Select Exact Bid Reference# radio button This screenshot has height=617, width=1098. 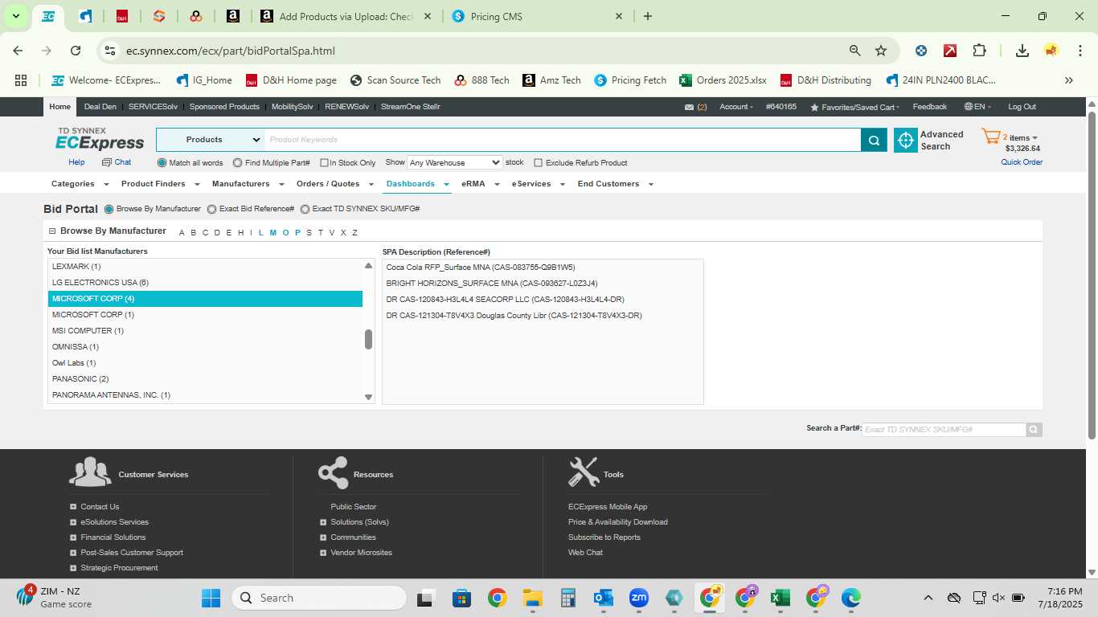(212, 209)
